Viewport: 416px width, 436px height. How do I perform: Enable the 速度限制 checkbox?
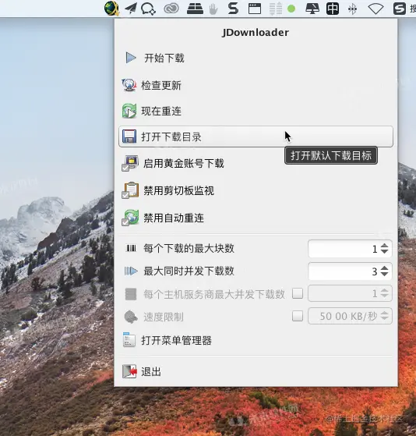coord(298,316)
